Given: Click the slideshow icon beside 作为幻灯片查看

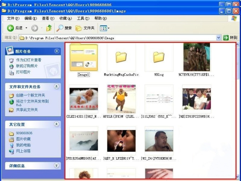Looking at the screenshot, I should tap(12, 60).
